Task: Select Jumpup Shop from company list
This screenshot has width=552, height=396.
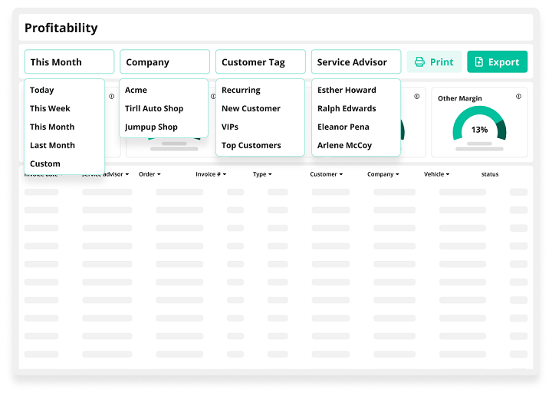Action: (x=151, y=127)
